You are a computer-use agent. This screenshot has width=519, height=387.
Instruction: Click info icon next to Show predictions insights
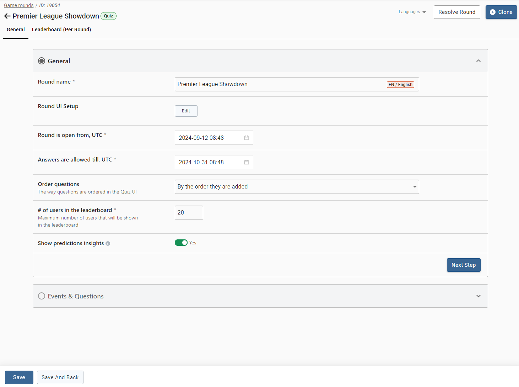point(108,244)
